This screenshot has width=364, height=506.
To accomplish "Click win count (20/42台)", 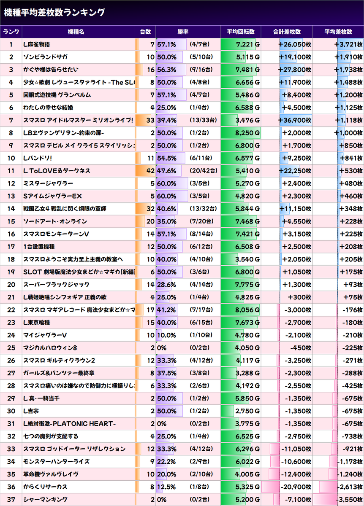I will click(x=204, y=171).
